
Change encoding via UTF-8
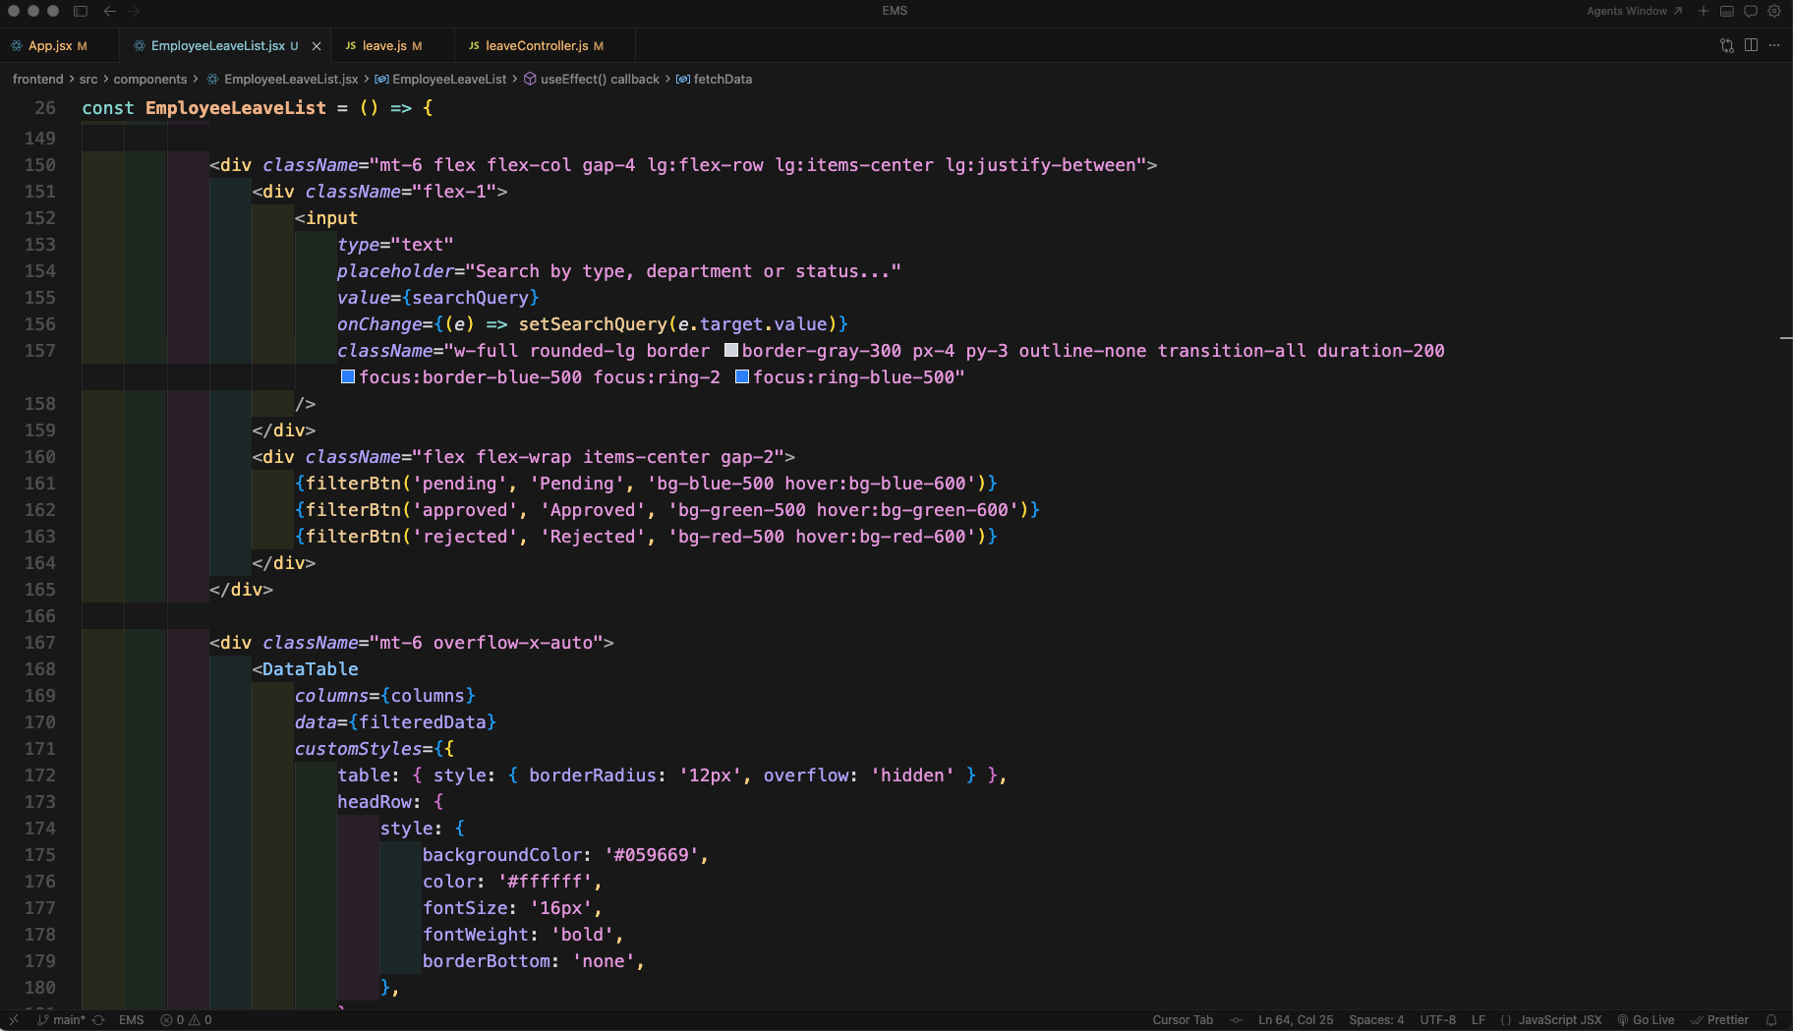[x=1438, y=1020]
